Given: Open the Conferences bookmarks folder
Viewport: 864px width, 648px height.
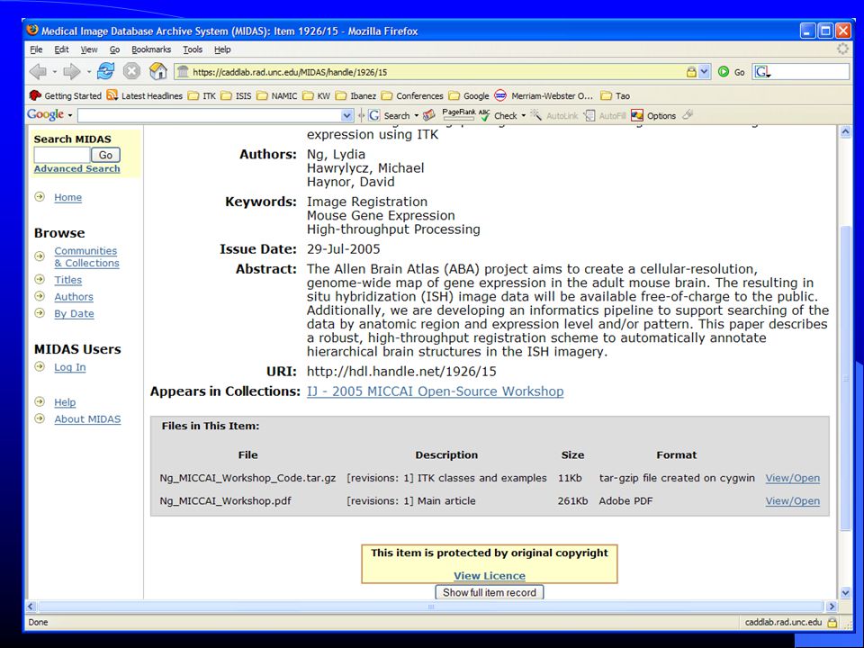Looking at the screenshot, I should (412, 96).
